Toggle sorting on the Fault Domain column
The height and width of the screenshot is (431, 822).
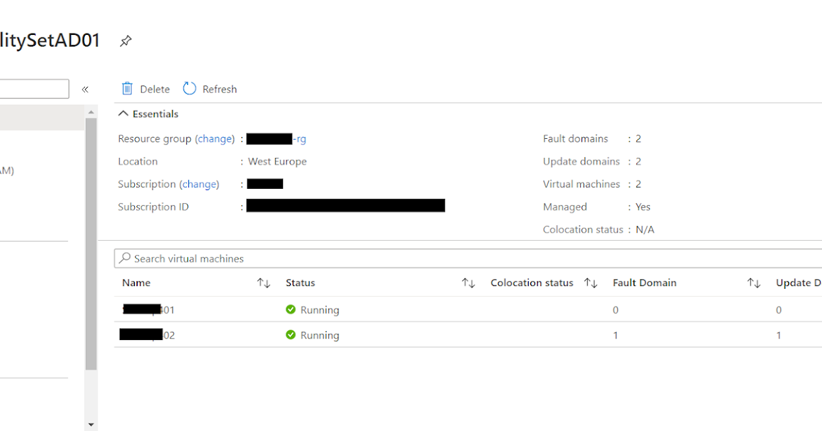754,283
